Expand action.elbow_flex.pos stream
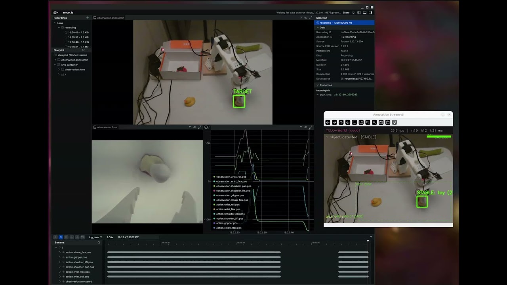 click(60, 253)
